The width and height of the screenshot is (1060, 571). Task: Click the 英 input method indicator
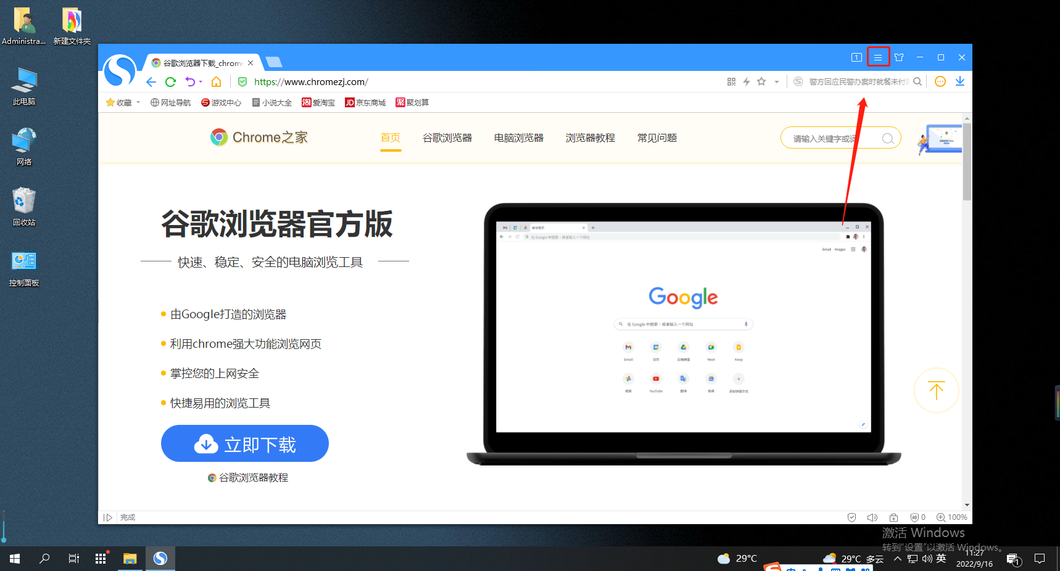point(941,558)
